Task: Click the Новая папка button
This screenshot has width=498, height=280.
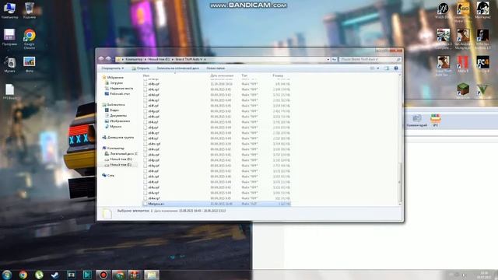Action: point(216,68)
